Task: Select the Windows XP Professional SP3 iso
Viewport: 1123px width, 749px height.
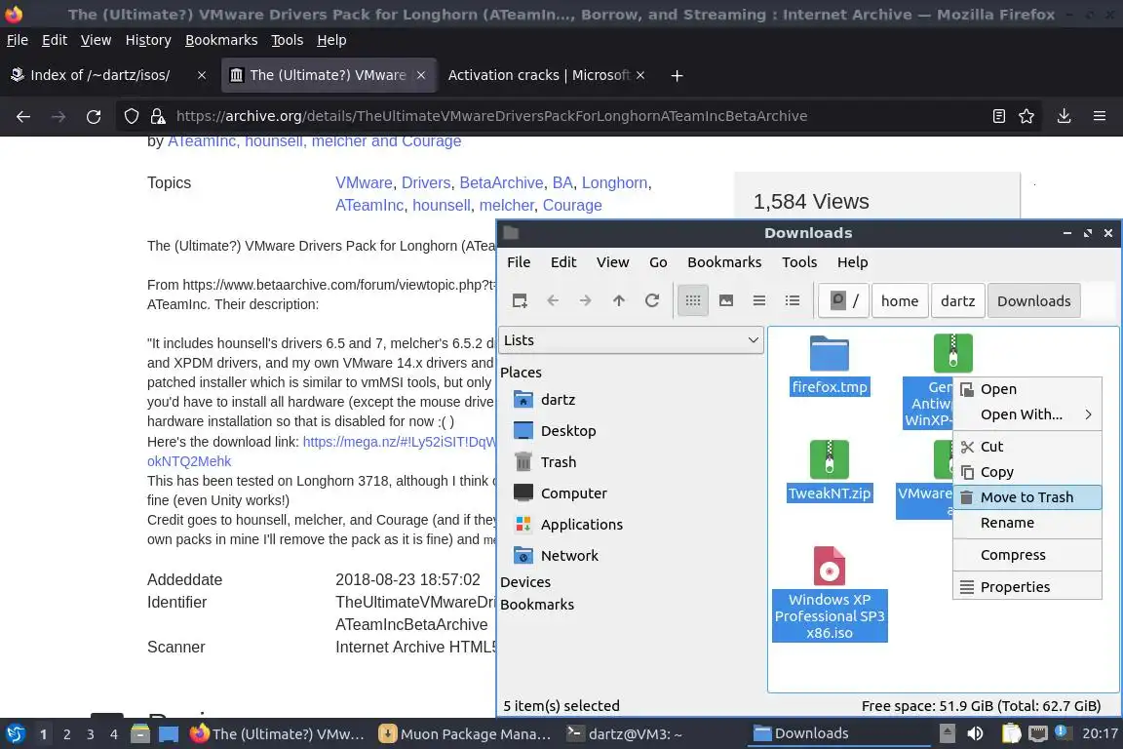Action: (830, 594)
